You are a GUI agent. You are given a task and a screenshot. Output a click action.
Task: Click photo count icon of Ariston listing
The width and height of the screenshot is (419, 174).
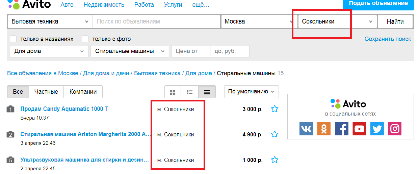click(10, 135)
